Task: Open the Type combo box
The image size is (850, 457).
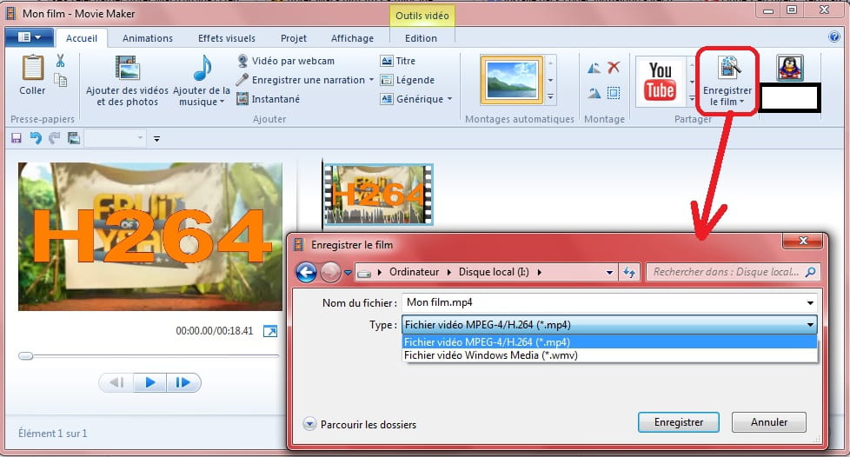Action: (x=609, y=325)
